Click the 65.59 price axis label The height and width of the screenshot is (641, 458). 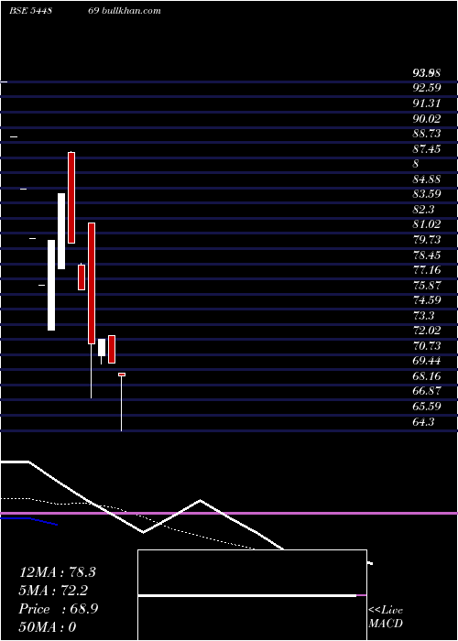427,407
